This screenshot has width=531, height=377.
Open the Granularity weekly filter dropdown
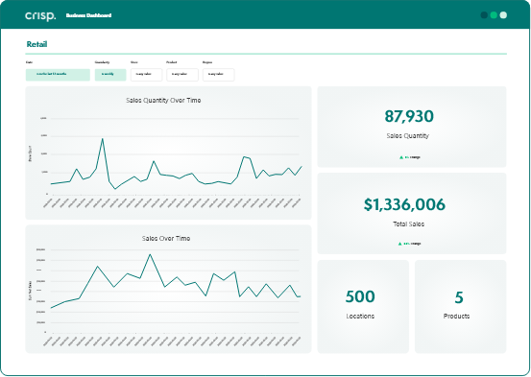pyautogui.click(x=110, y=75)
